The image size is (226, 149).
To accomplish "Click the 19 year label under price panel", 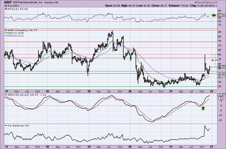I will coord(89,91).
